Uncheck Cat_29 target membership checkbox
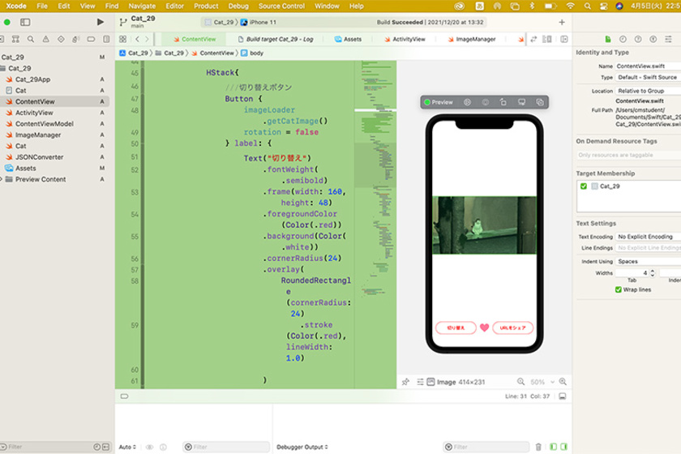Viewport: 681px width, 454px height. 584,186
